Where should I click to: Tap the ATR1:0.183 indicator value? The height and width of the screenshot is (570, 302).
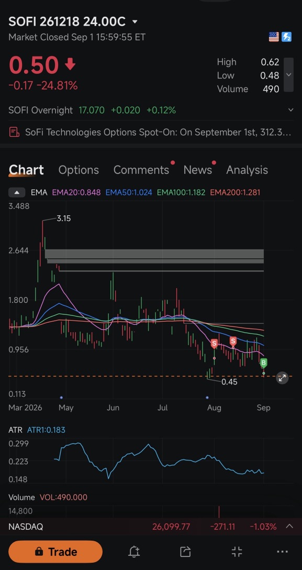click(46, 430)
